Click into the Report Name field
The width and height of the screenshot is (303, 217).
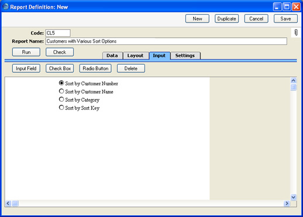[x=166, y=41]
